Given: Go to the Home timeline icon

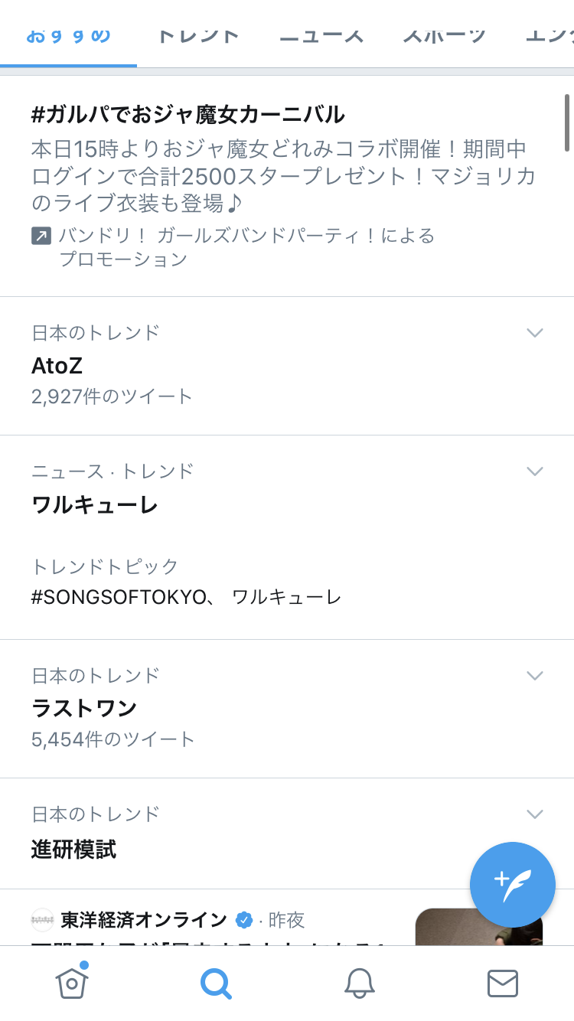Looking at the screenshot, I should (72, 982).
